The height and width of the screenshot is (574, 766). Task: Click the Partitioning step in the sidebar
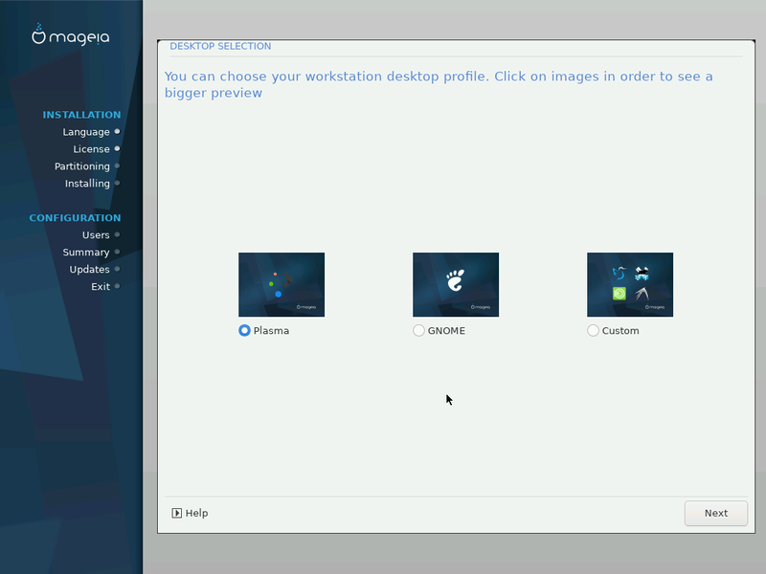82,166
